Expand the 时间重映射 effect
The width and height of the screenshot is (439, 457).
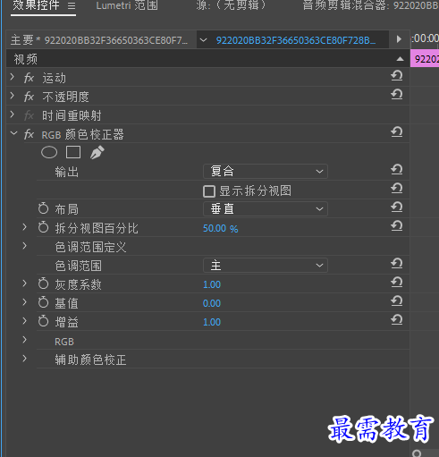[x=13, y=114]
